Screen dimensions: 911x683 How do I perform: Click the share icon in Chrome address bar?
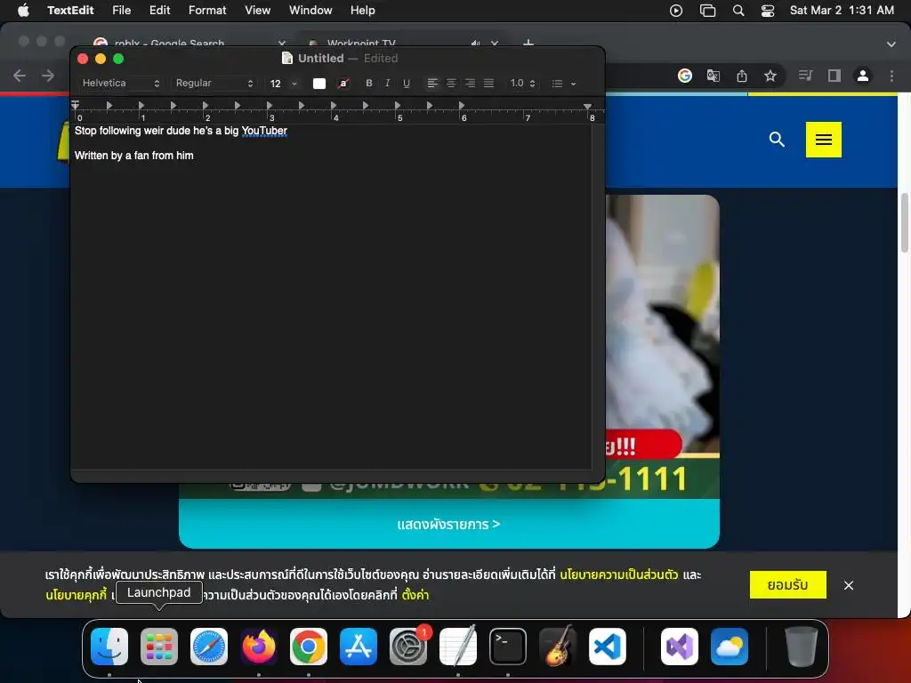(x=741, y=76)
